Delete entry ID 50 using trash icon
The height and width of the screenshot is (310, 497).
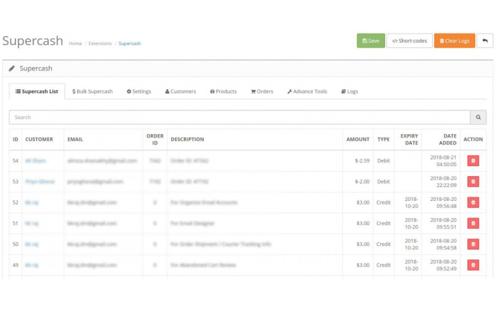point(473,244)
